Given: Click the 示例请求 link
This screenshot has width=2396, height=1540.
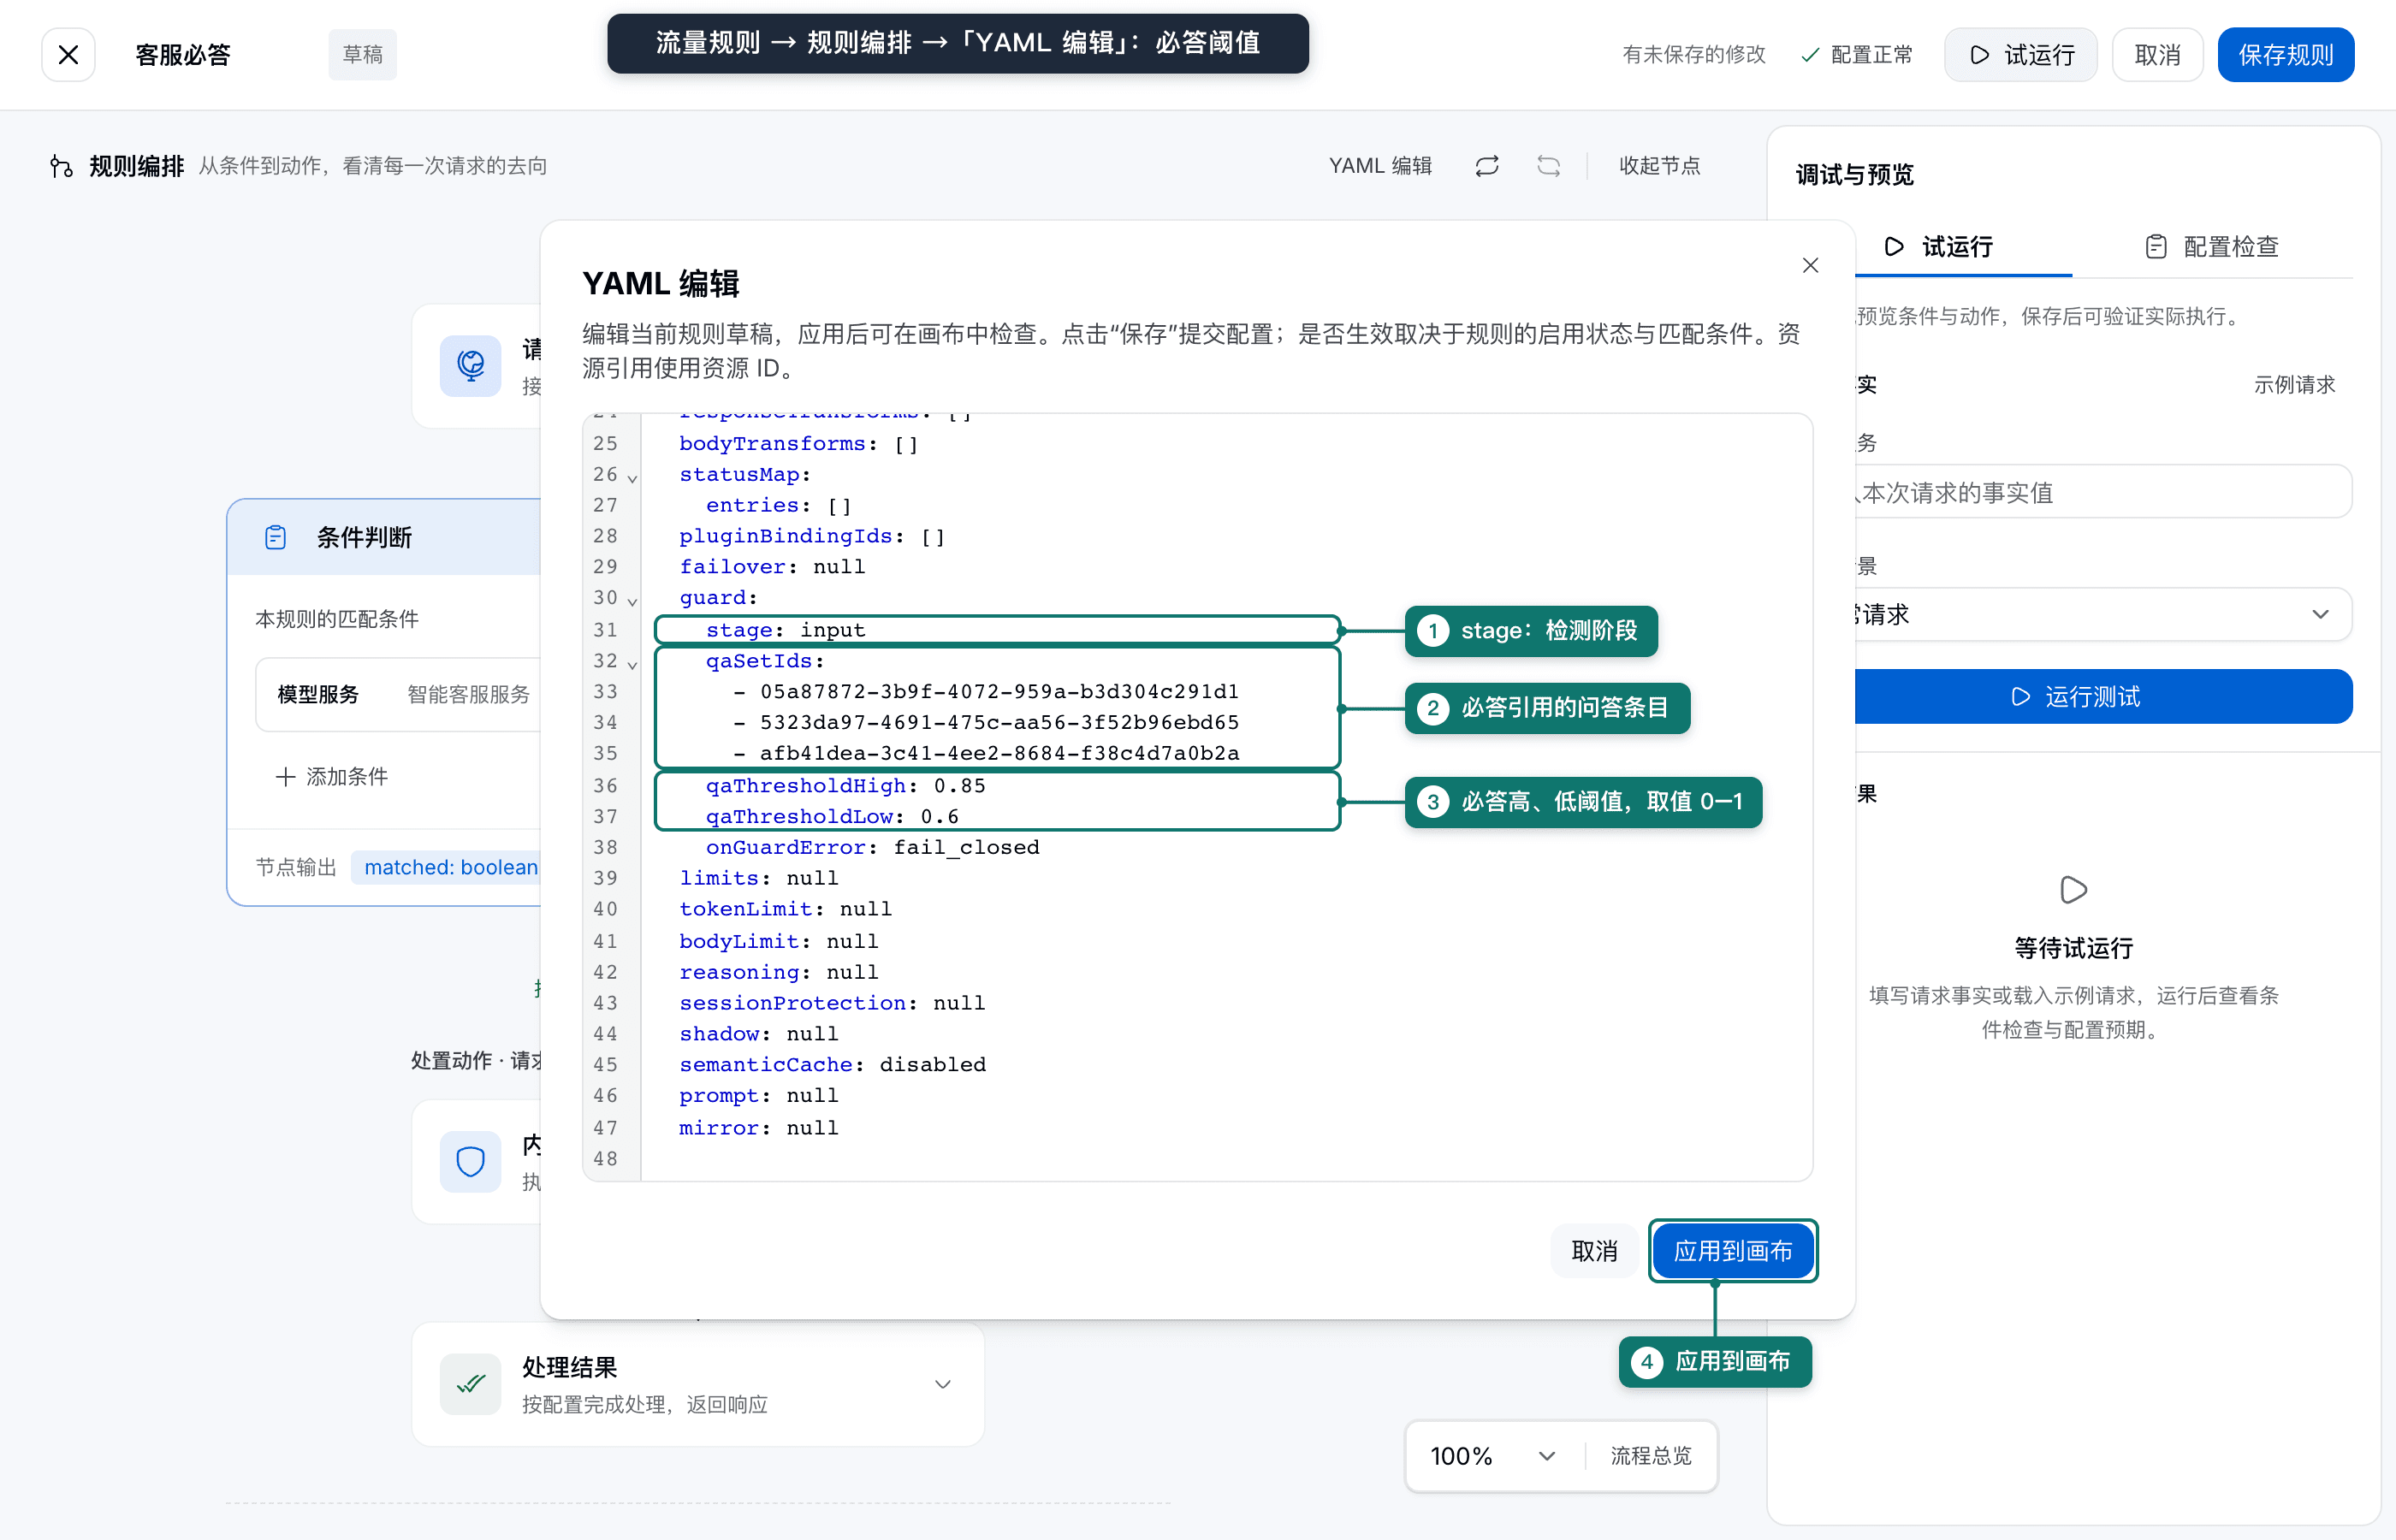Looking at the screenshot, I should pyautogui.click(x=2294, y=384).
